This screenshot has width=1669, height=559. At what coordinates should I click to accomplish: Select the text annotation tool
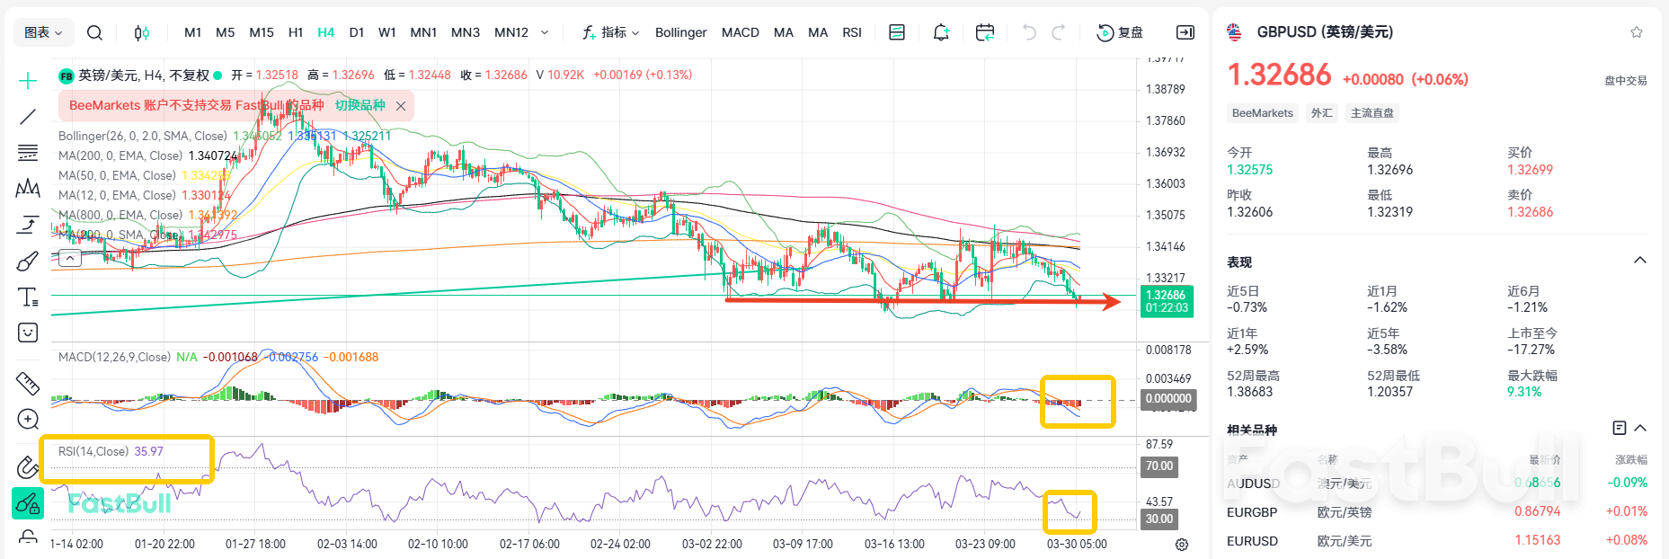pos(28,297)
